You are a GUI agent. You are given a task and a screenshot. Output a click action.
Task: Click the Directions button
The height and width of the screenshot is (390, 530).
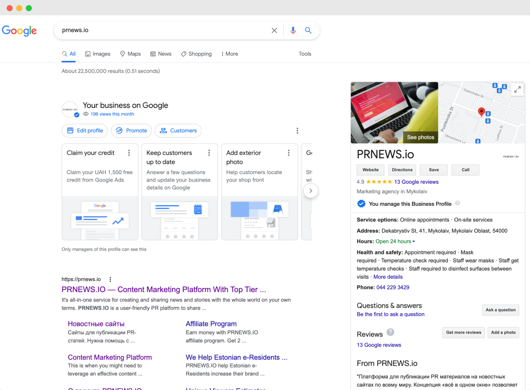402,170
